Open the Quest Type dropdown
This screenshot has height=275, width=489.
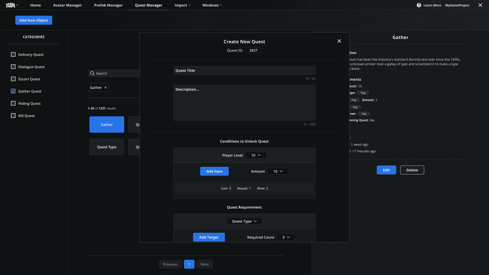pos(244,221)
